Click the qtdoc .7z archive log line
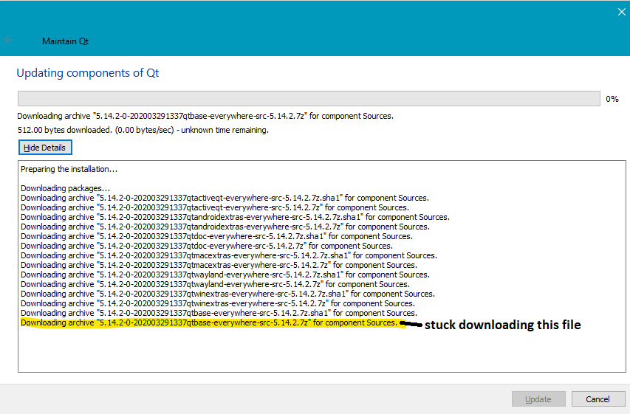 coord(206,246)
